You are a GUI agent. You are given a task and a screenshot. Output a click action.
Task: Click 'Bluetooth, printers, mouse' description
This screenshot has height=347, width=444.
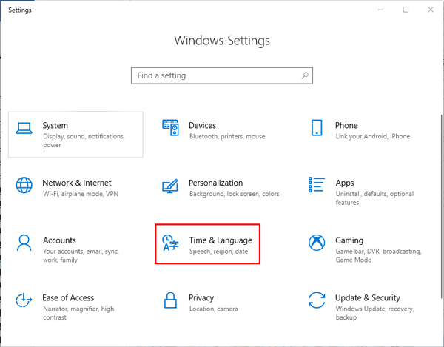[x=227, y=136]
